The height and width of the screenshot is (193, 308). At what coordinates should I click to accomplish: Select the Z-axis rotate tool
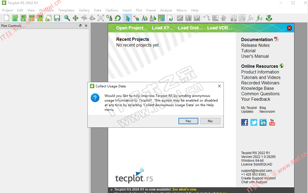click(x=84, y=18)
